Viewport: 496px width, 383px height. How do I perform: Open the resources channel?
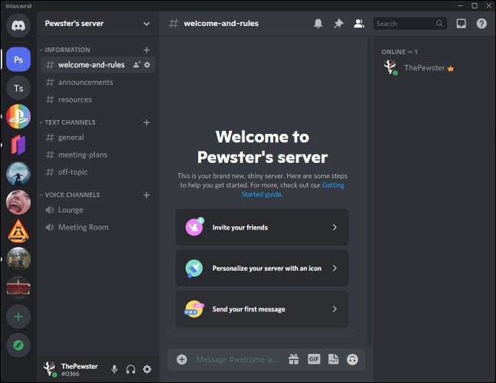tap(98, 100)
